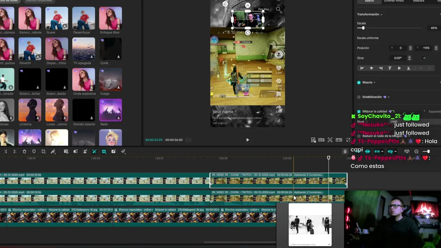This screenshot has width=441, height=248.
Task: Click the video-plus icon in timeline toolbar
Action: 113,152
